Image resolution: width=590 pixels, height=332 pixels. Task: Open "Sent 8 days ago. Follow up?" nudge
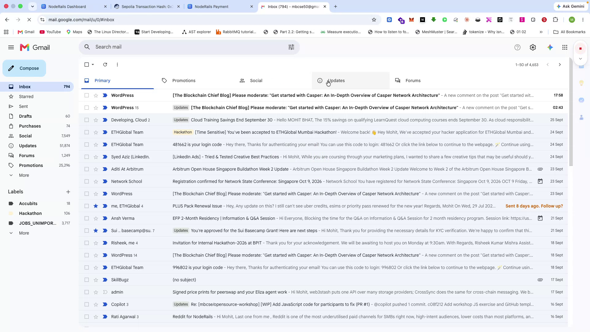click(534, 206)
